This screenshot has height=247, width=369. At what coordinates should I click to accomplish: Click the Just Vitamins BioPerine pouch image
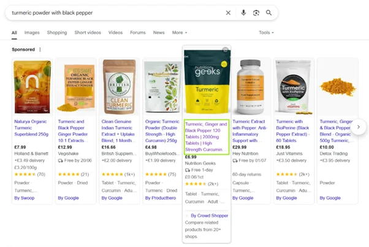point(294,87)
